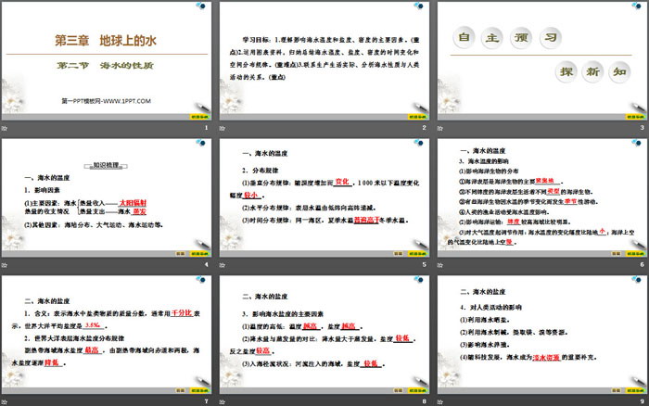Image resolution: width=649 pixels, height=406 pixels.
Task: Click the yellow button on slide 1
Action: click(x=199, y=117)
